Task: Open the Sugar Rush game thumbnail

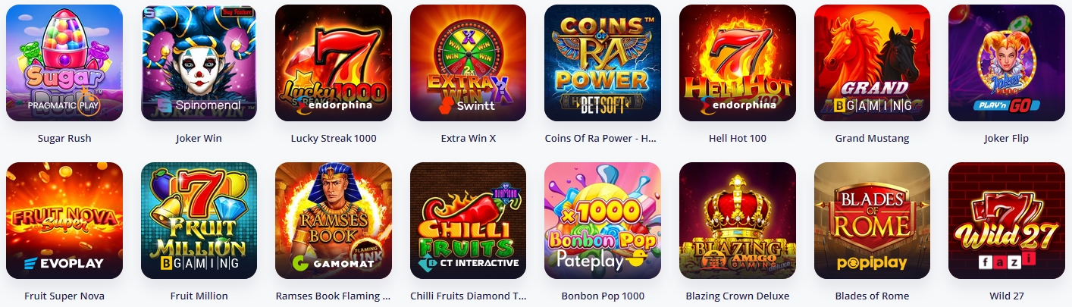Action: 64,63
